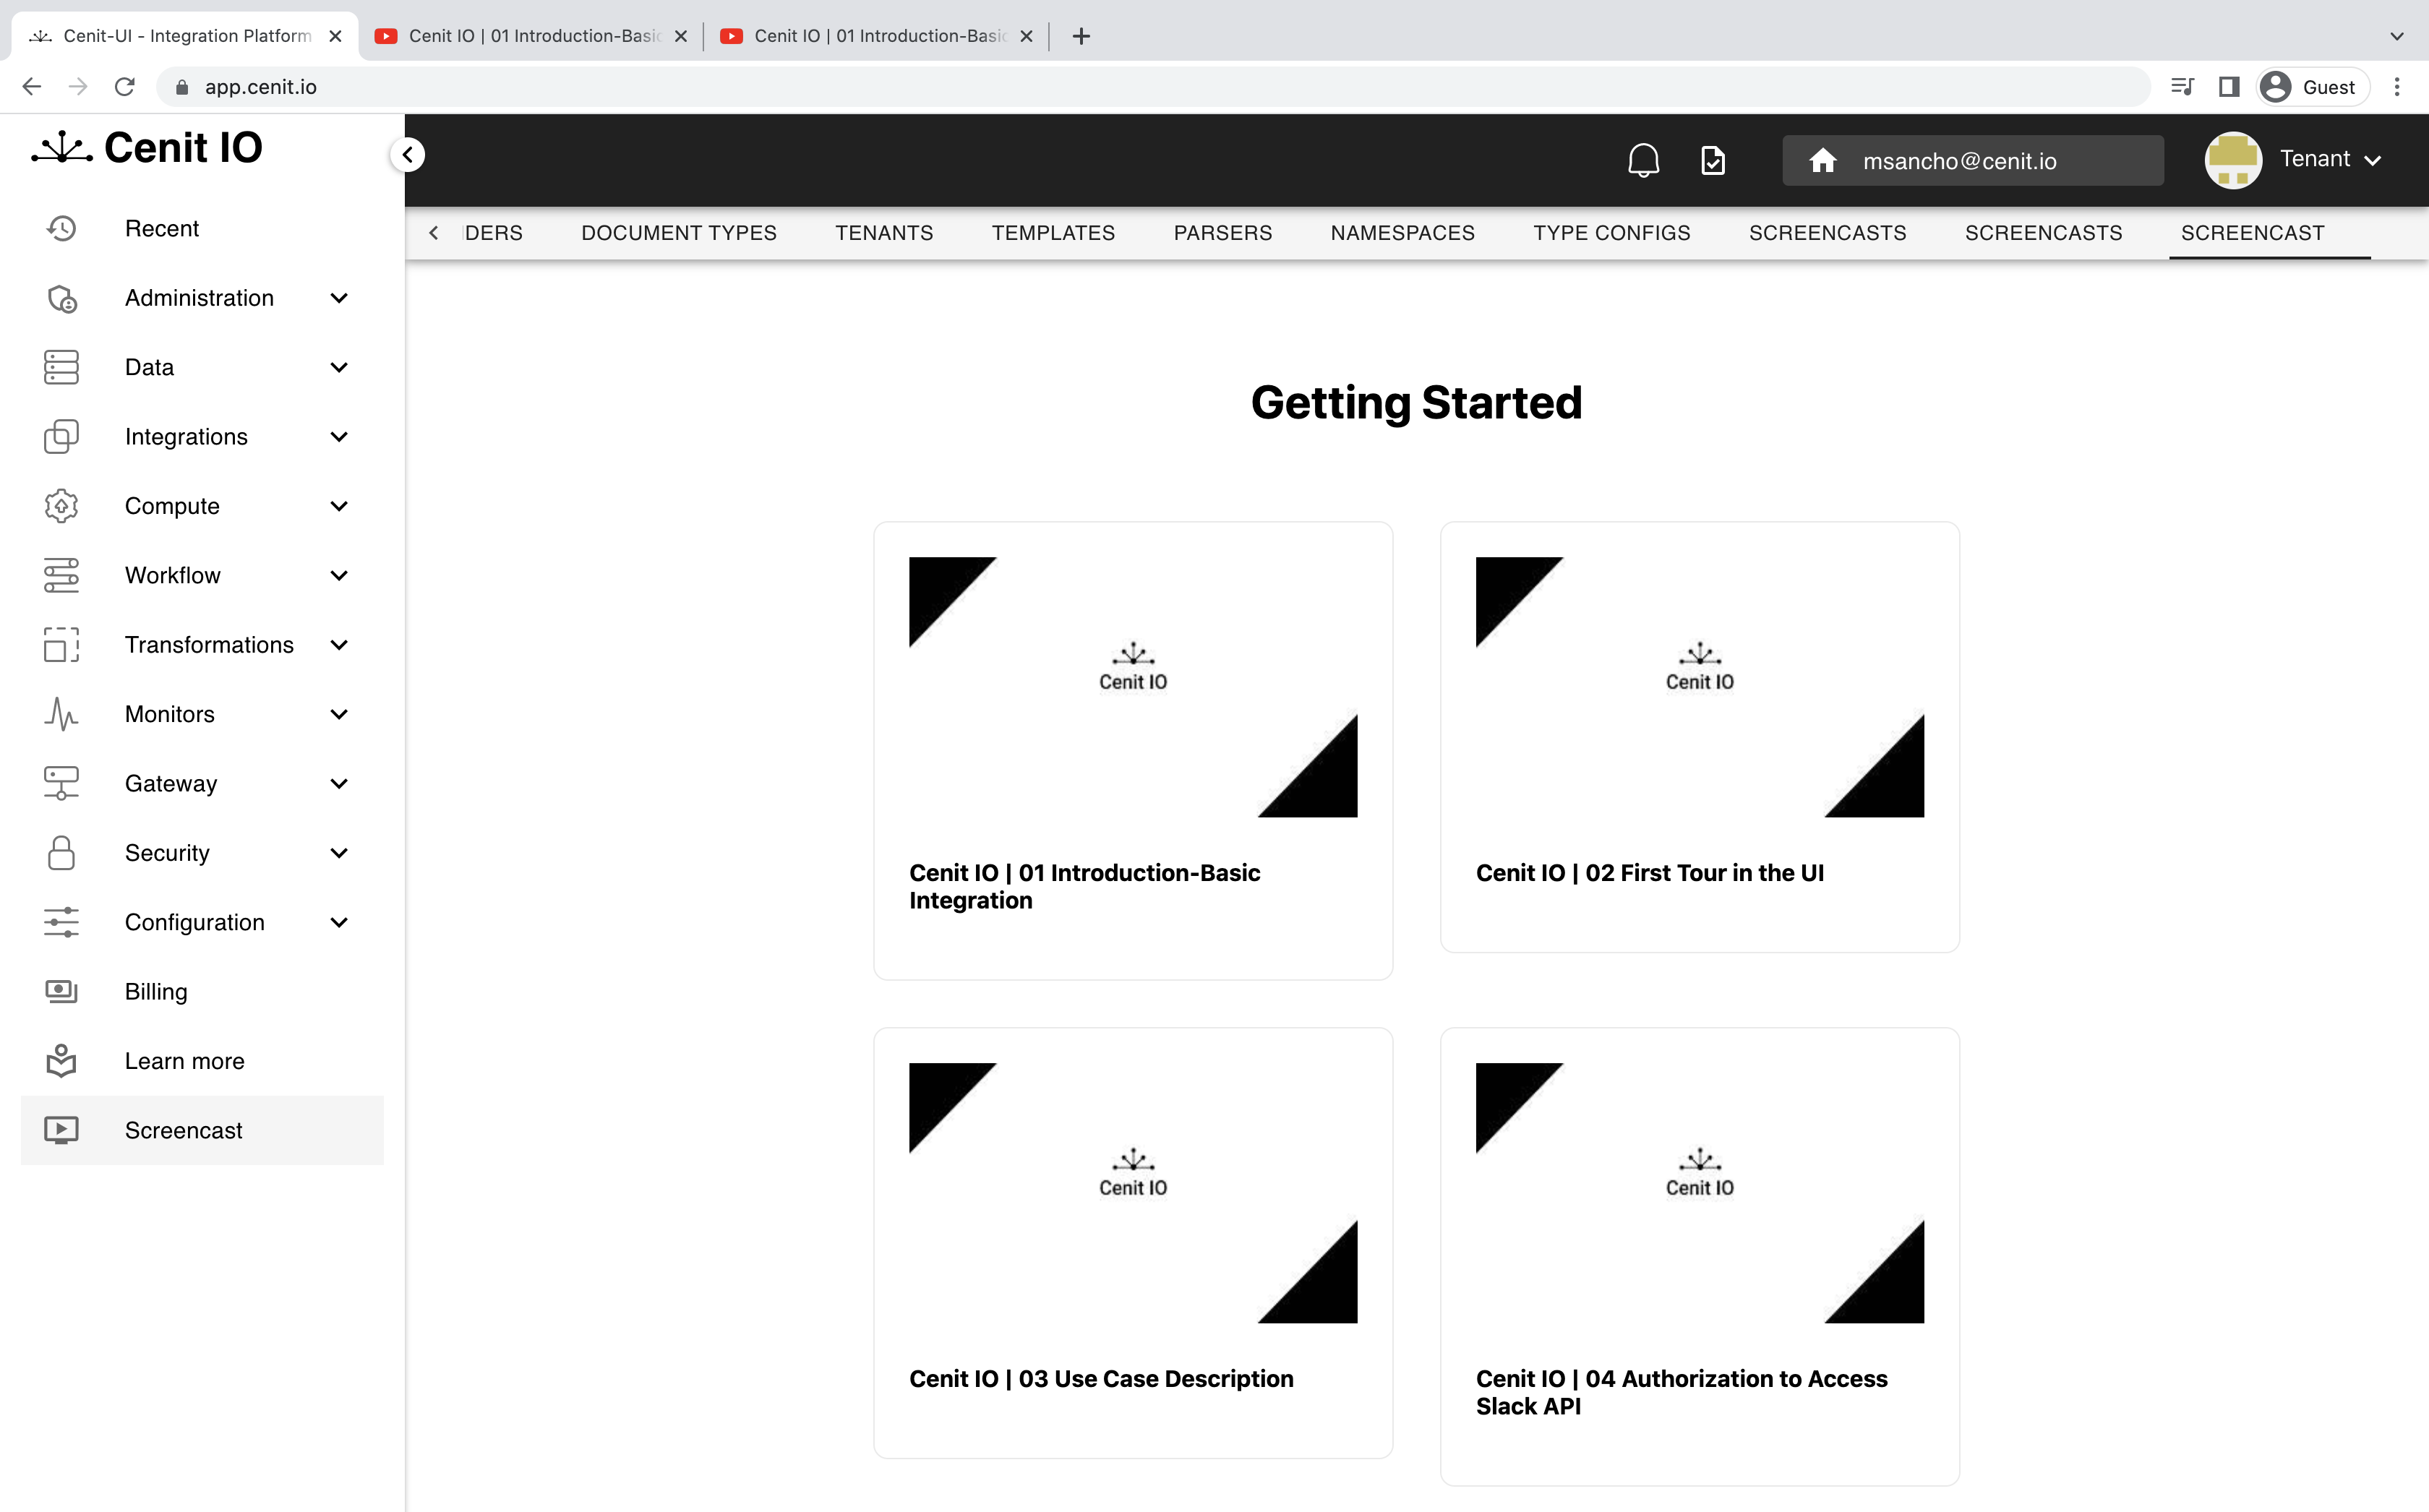Switch to the DOCUMENT TYPES tab
Screen dimensions: 2429x1512
click(x=678, y=233)
